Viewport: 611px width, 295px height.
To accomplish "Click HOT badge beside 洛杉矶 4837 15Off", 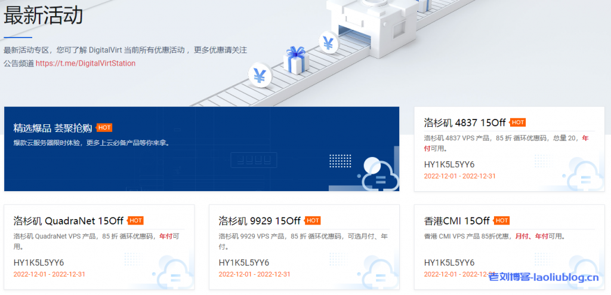I will [517, 122].
